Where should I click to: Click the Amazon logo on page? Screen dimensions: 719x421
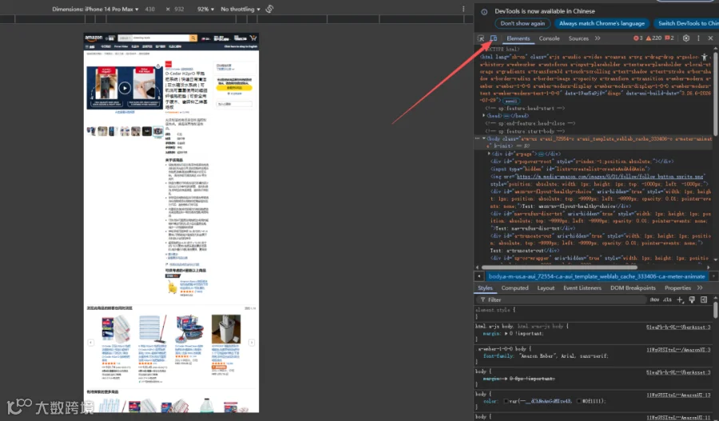coord(93,38)
